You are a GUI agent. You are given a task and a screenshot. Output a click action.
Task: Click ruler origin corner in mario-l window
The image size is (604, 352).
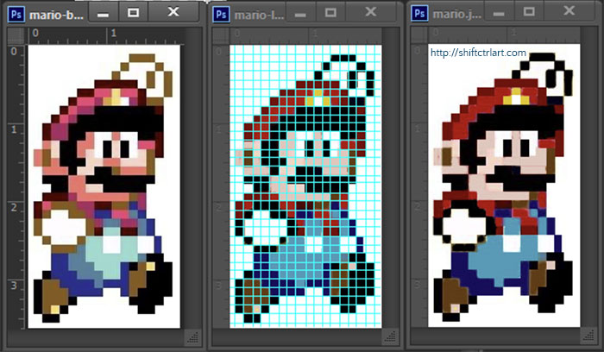click(x=221, y=36)
